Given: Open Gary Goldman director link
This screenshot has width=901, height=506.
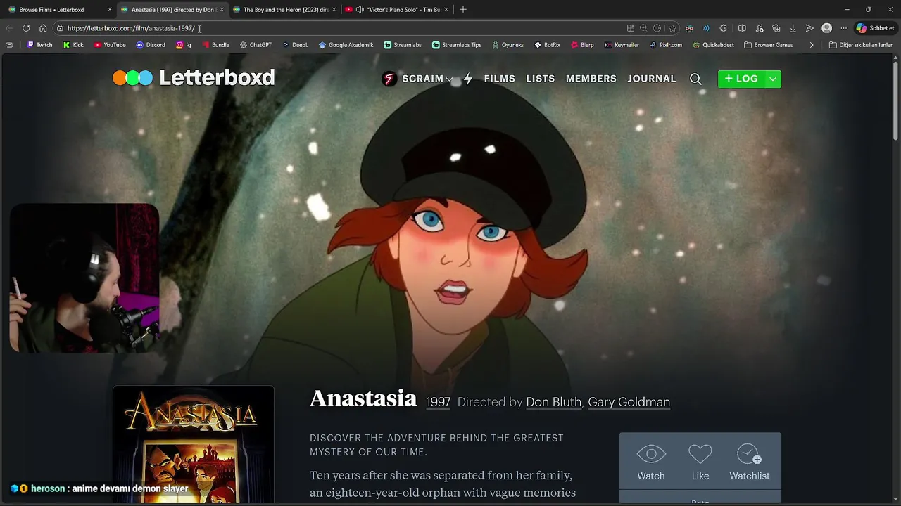Looking at the screenshot, I should (629, 402).
